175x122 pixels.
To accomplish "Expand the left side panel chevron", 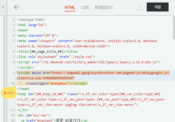I will pyautogui.click(x=3, y=7).
